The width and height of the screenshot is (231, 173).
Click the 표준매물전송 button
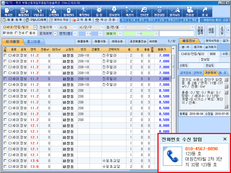point(138,41)
